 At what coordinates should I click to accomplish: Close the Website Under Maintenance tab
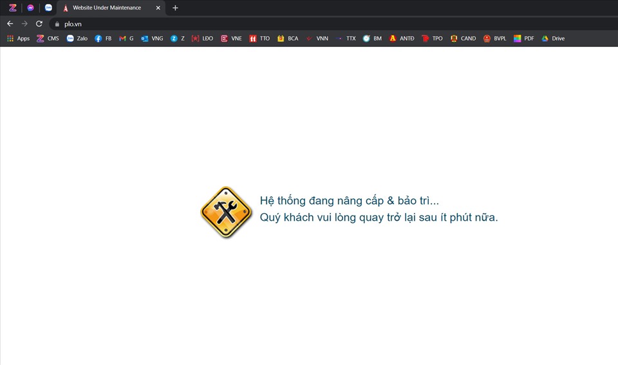[158, 8]
